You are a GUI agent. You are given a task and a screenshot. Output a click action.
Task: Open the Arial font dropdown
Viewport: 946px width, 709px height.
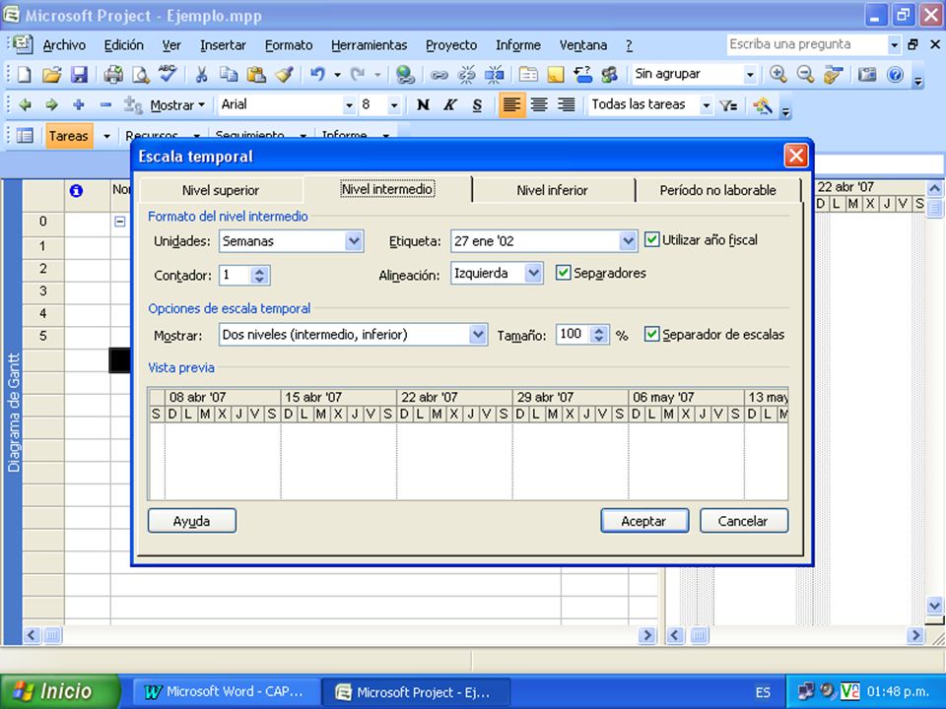click(x=349, y=105)
